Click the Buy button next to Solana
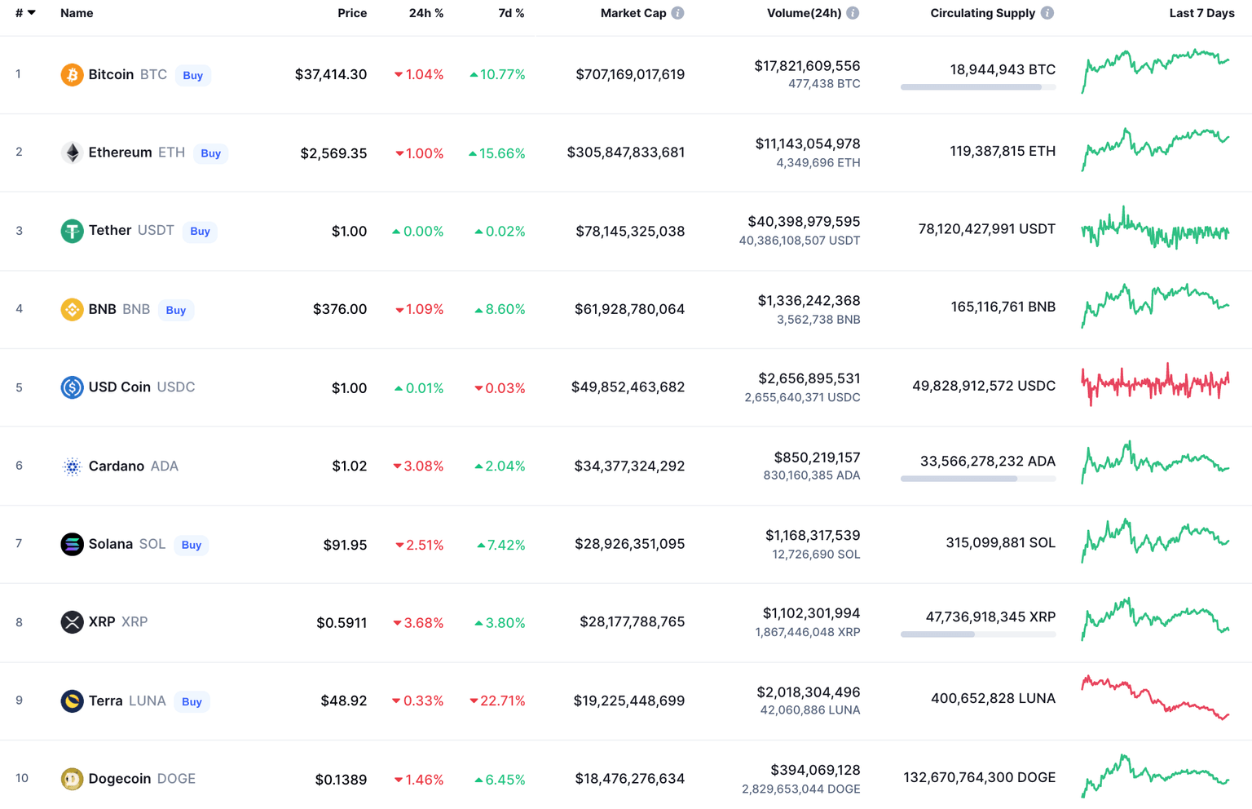 pos(191,545)
